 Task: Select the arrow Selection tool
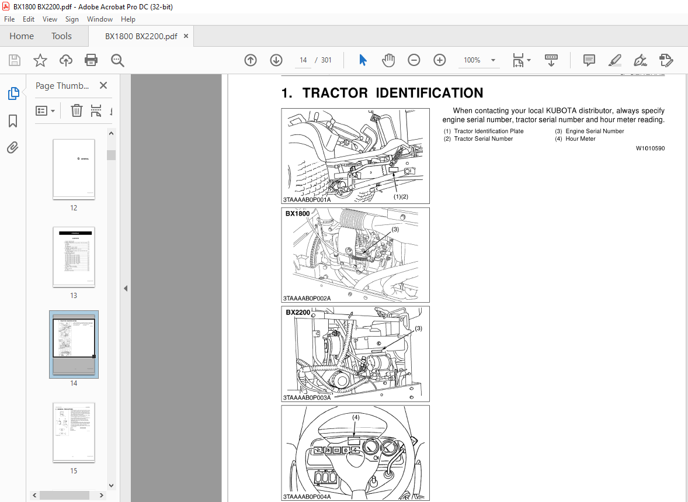click(363, 60)
